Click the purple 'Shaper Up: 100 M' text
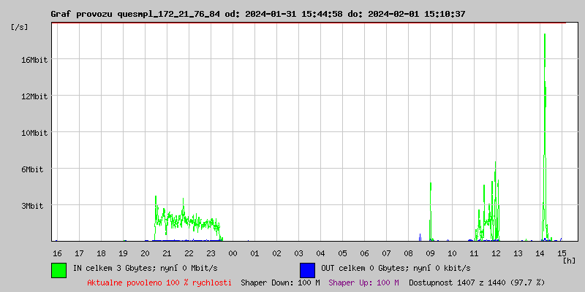The image size is (585, 292). 363,282
